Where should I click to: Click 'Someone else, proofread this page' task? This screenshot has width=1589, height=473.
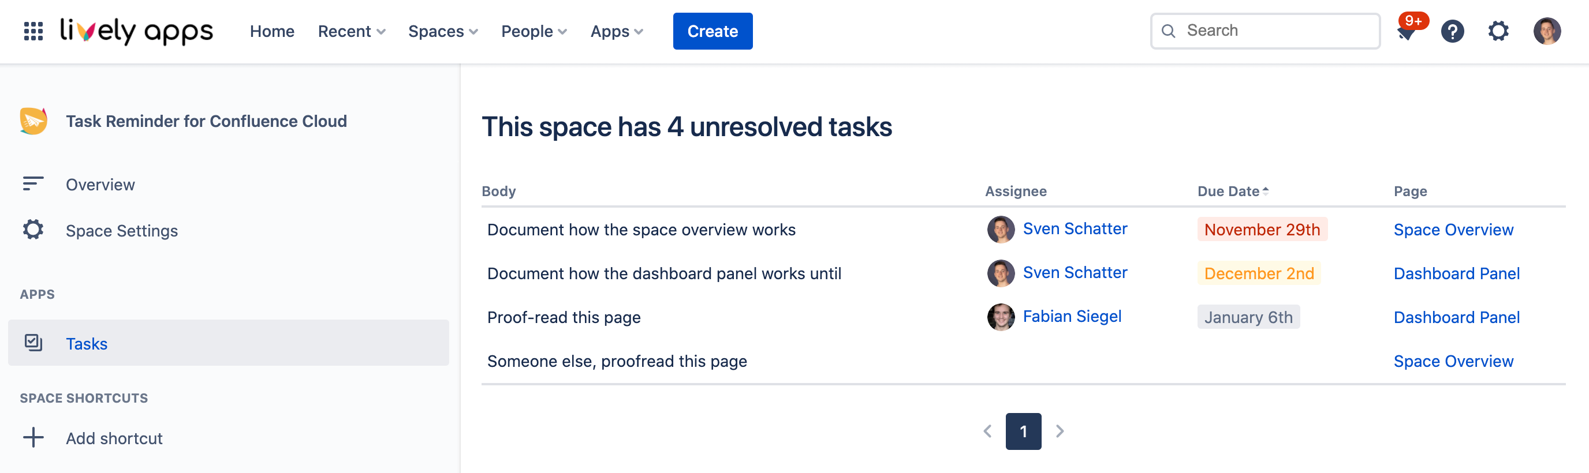pyautogui.click(x=617, y=361)
